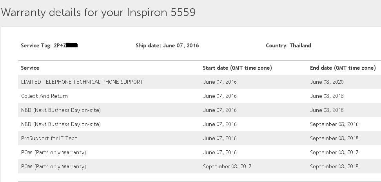Screen dimensions: 381x182
Task: Click the Service column header
Action: coord(30,68)
